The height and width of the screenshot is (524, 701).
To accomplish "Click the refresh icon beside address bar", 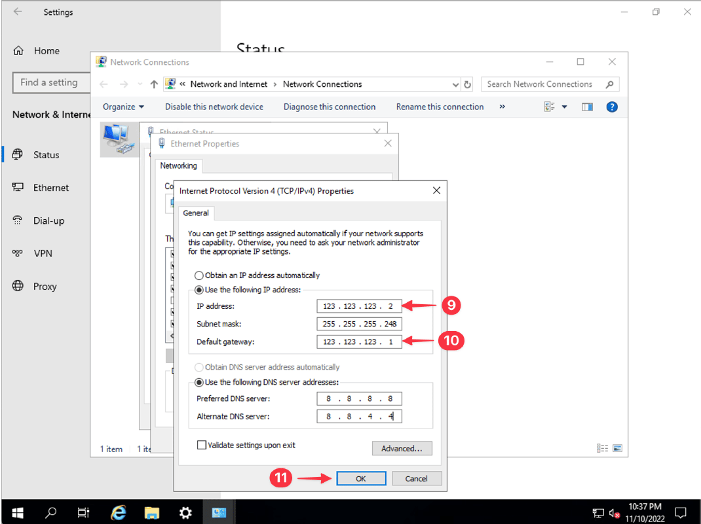I will (467, 84).
